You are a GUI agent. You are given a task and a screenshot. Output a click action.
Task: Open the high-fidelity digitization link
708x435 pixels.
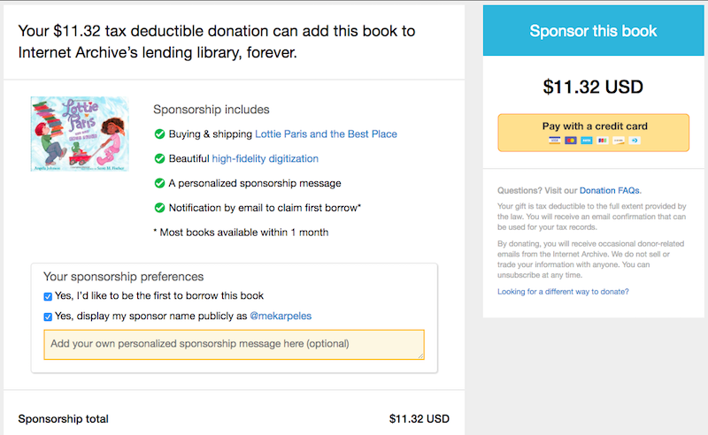pyautogui.click(x=265, y=159)
